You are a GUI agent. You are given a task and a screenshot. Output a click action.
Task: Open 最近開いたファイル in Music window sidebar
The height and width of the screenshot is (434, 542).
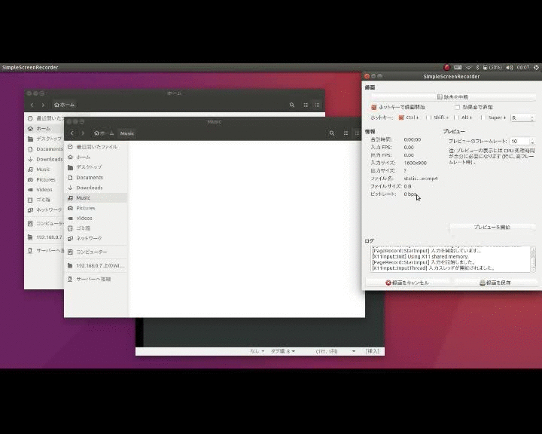96,147
